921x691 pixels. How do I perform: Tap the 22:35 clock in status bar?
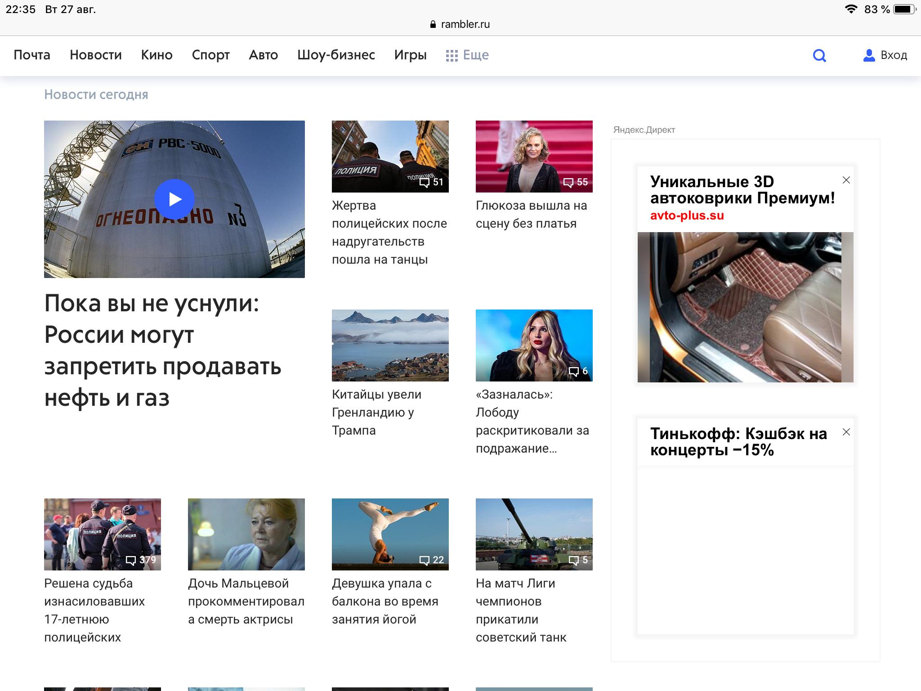coord(20,9)
